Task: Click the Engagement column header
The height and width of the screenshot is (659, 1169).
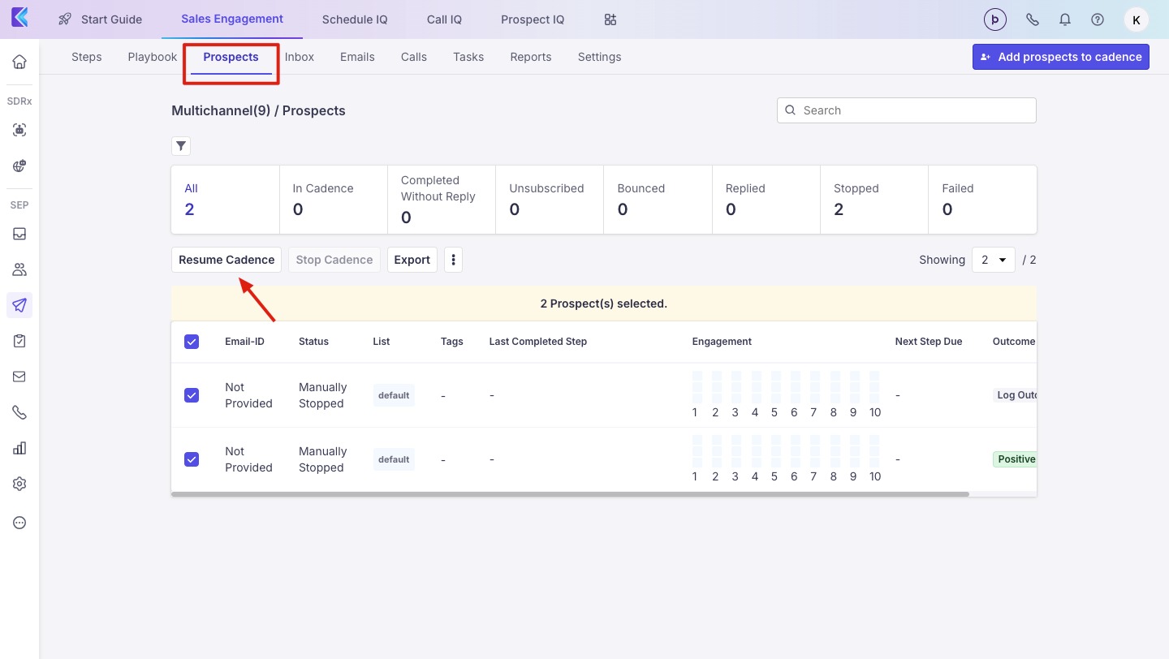Action: [722, 342]
